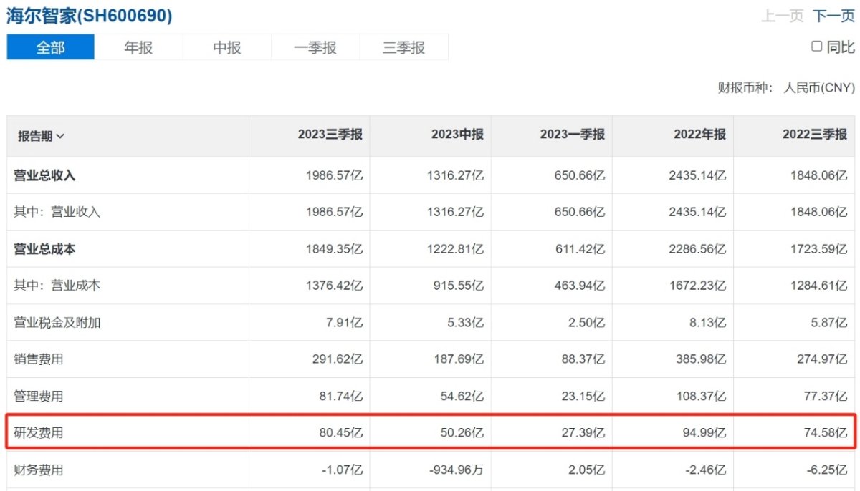Select the 全部 tab
This screenshot has height=491, width=860.
click(x=50, y=48)
